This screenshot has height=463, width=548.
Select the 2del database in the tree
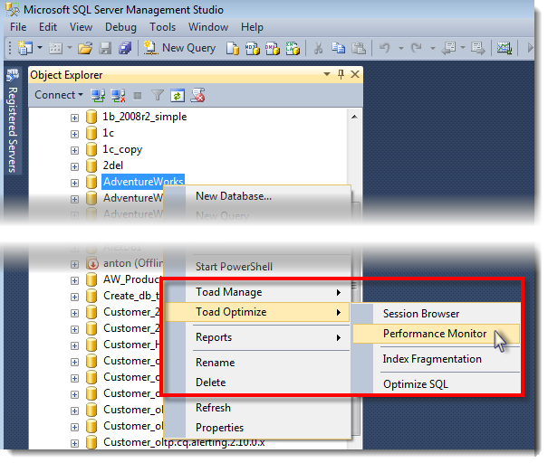(x=113, y=165)
